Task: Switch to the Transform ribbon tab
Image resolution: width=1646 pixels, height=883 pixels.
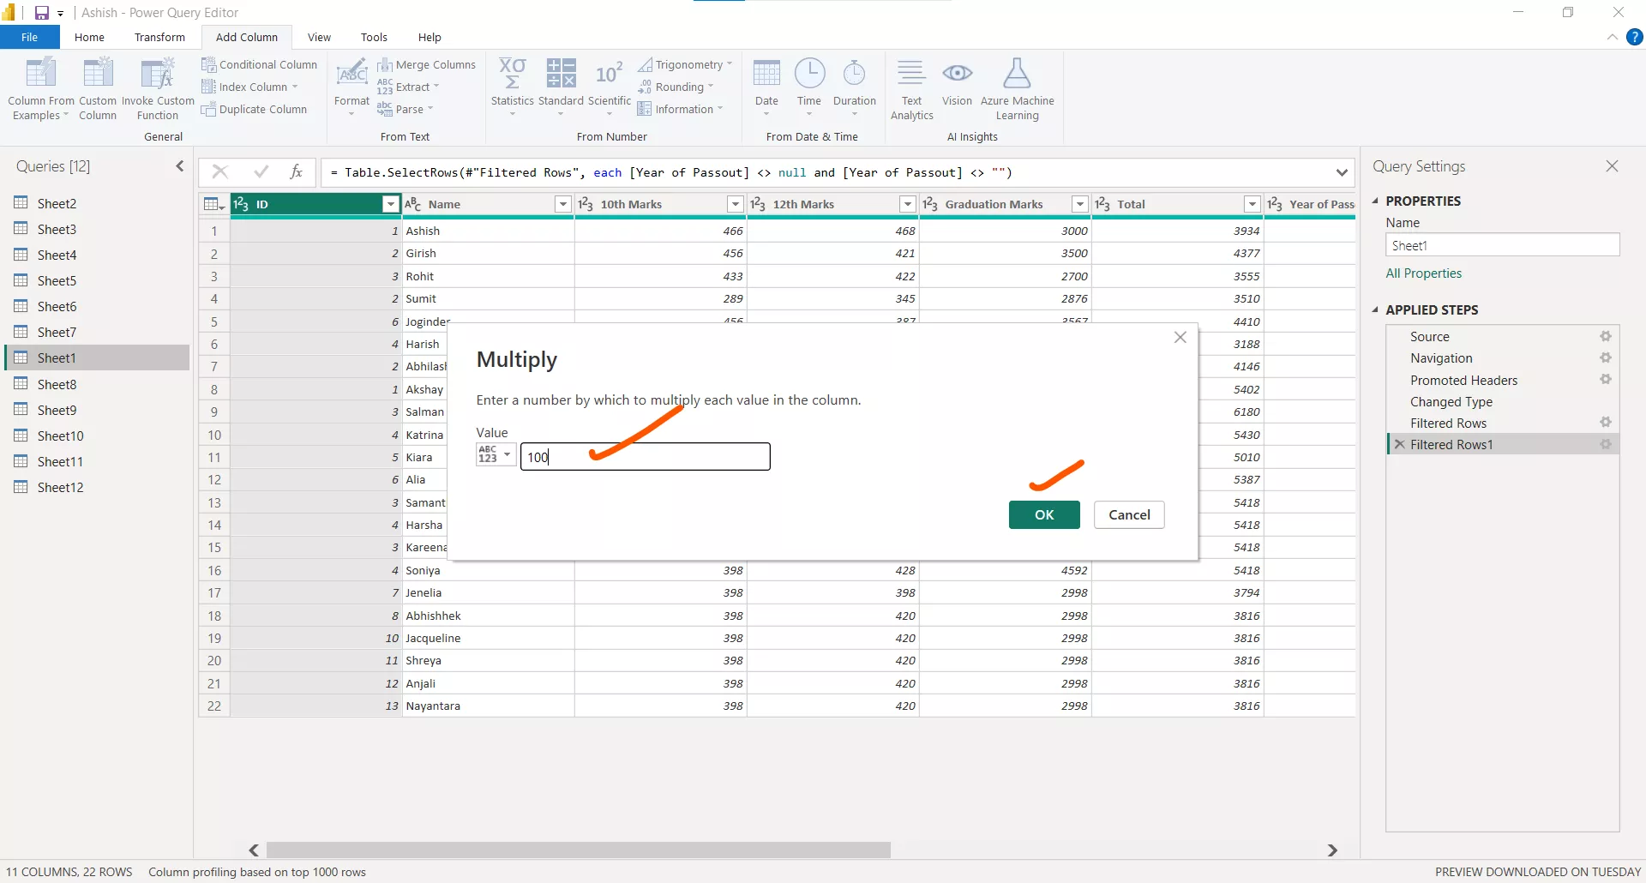Action: [159, 37]
